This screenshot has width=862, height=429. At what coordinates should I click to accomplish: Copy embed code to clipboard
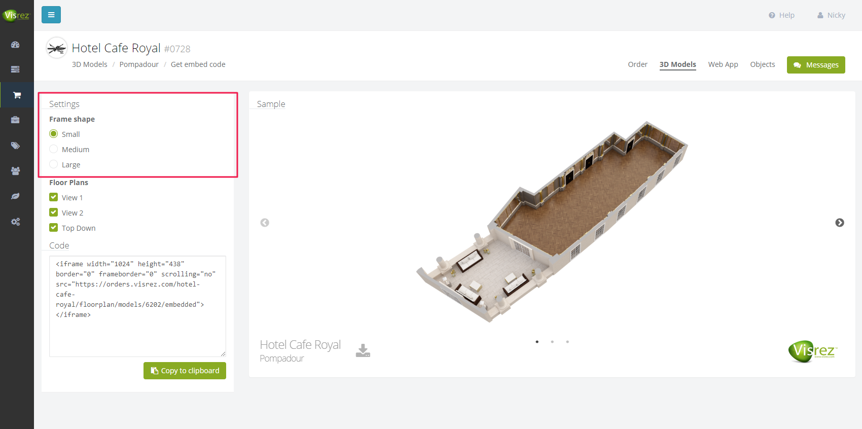(x=185, y=371)
